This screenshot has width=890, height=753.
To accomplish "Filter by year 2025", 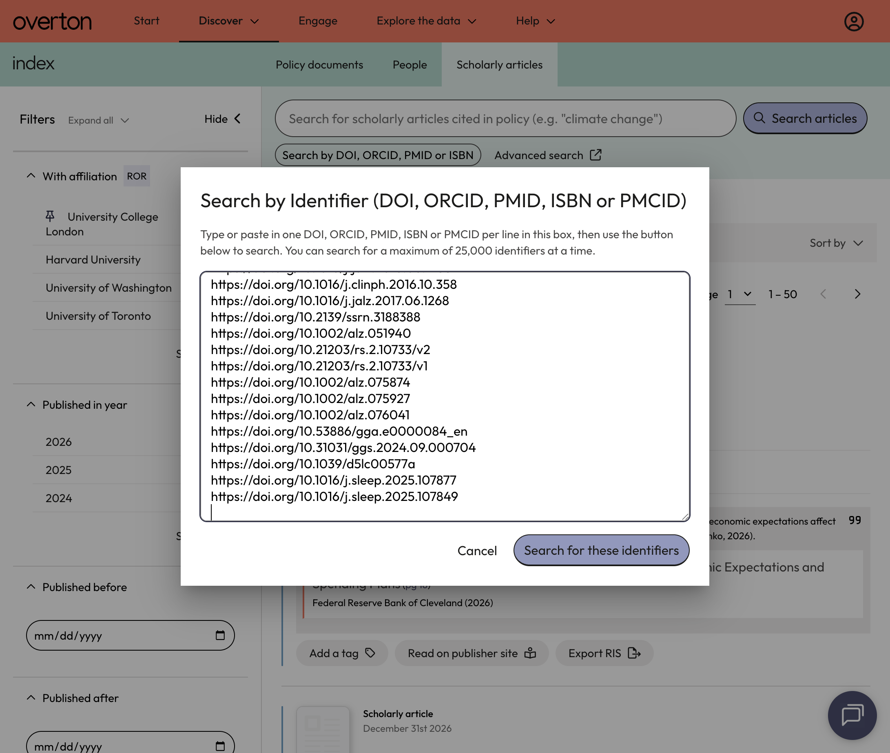I will tap(58, 470).
